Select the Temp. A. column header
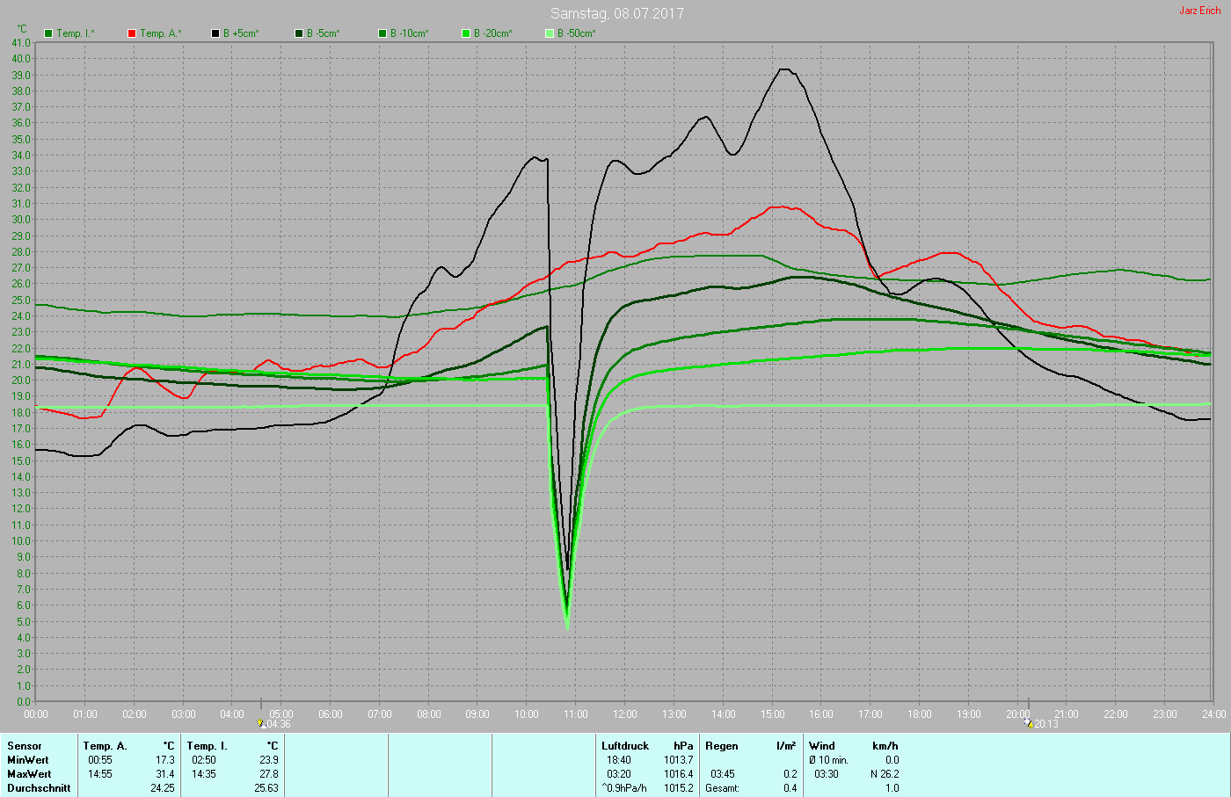This screenshot has width=1231, height=797. tap(105, 746)
